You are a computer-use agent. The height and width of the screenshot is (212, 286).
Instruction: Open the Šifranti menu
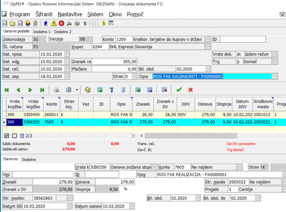44,14
